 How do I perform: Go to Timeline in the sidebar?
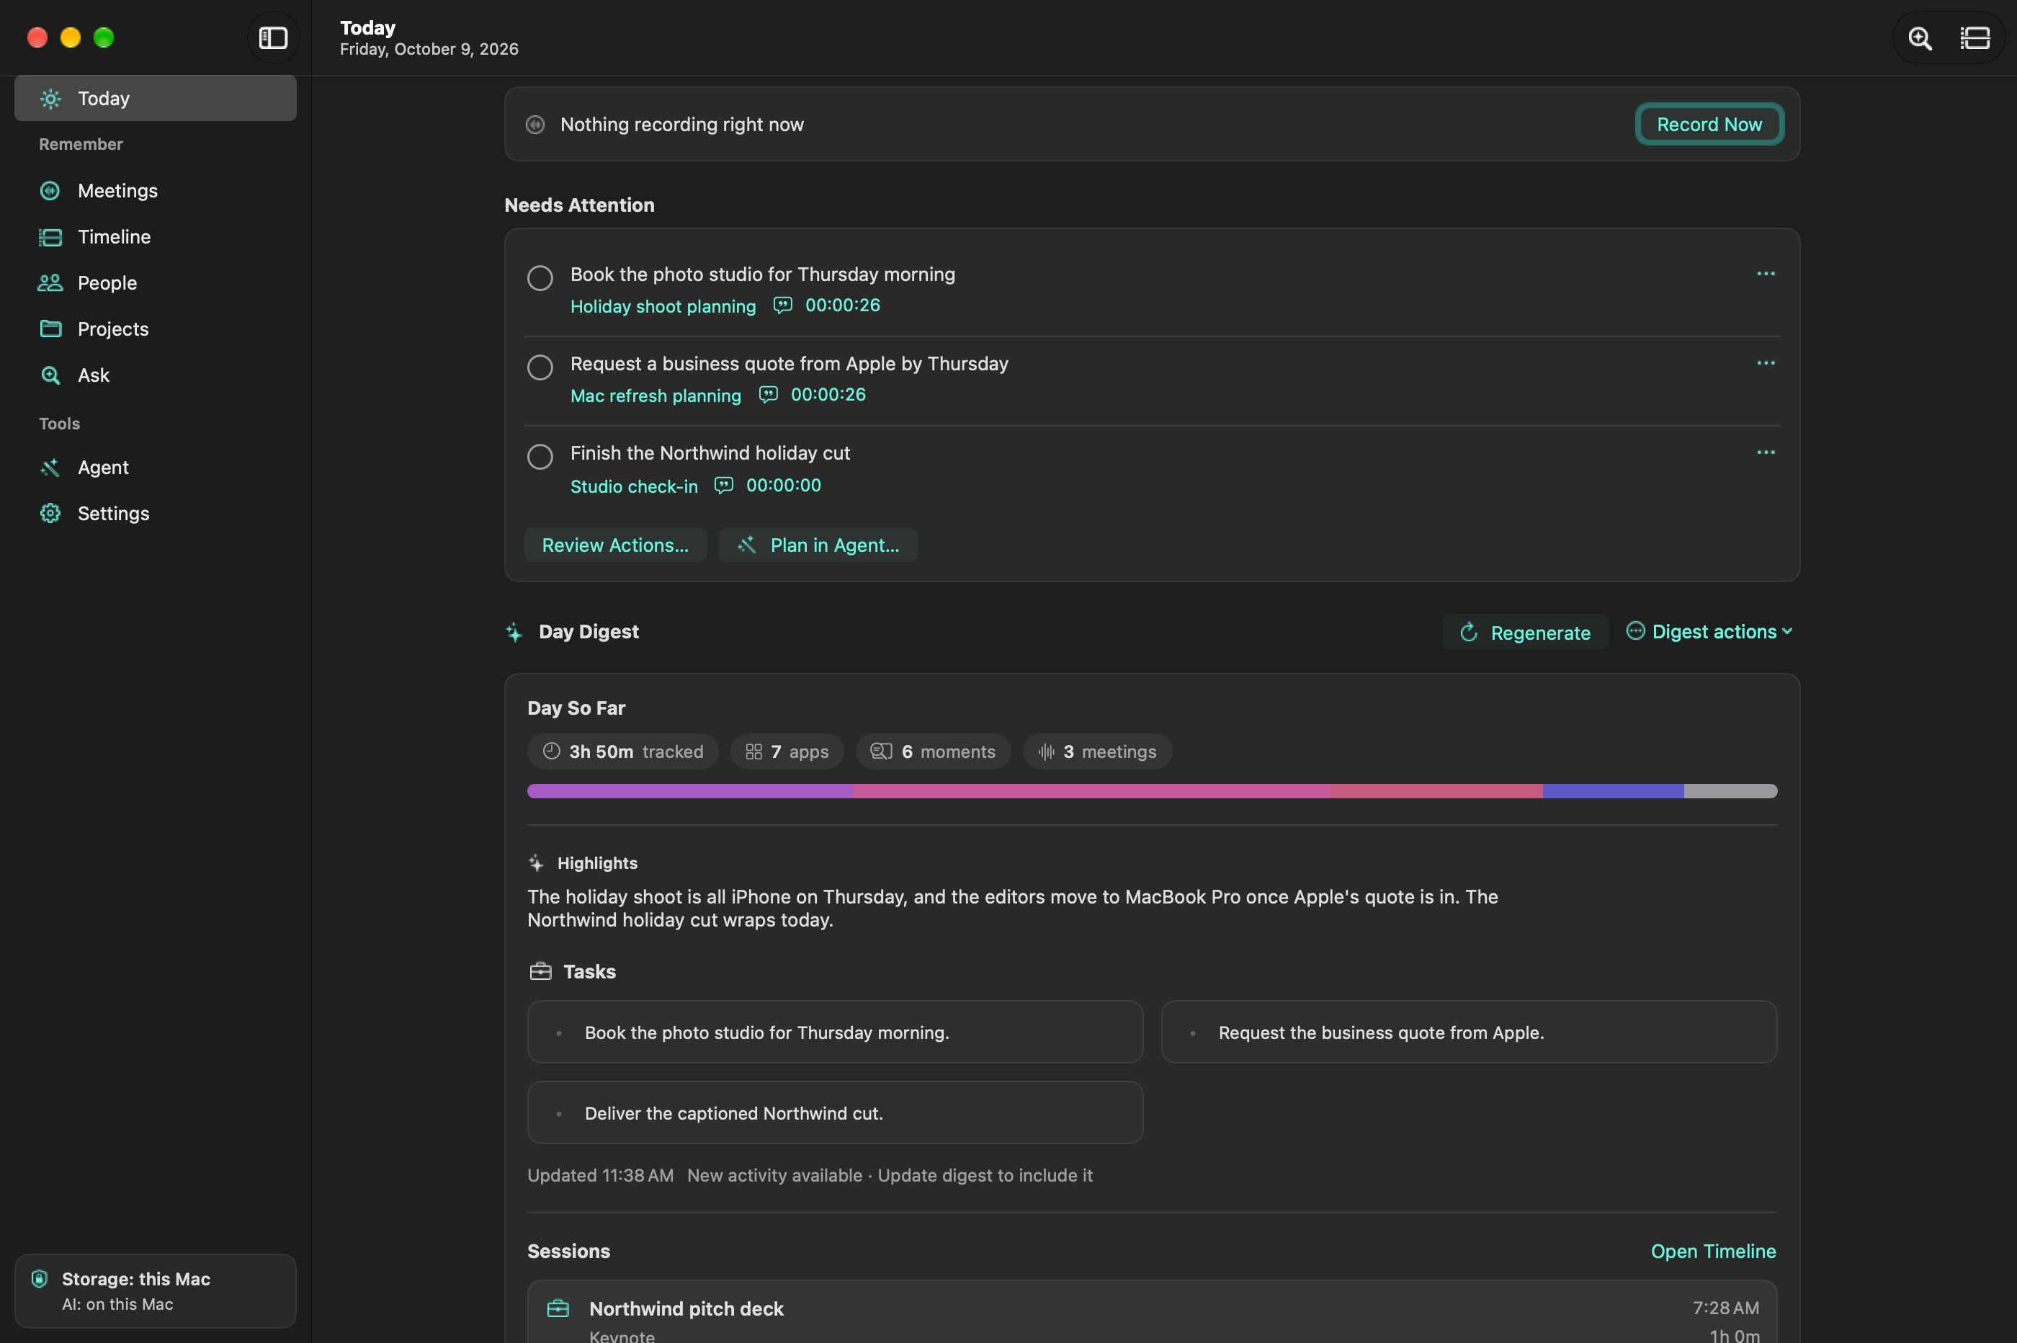coord(156,236)
